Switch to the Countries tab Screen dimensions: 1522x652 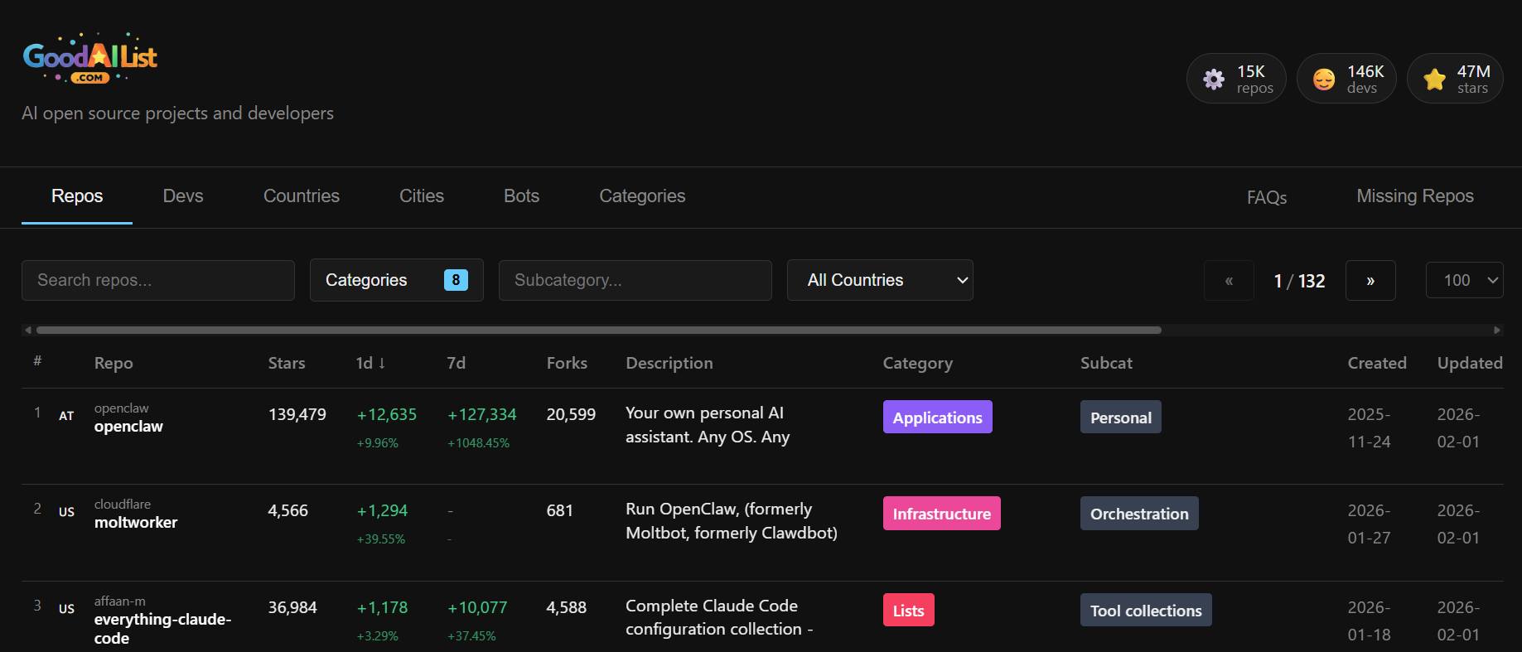coord(302,196)
